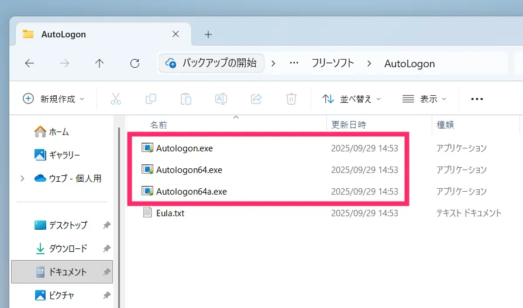Screen dimensions: 523x308
Task: Go back with the left arrow
Action: pos(30,63)
